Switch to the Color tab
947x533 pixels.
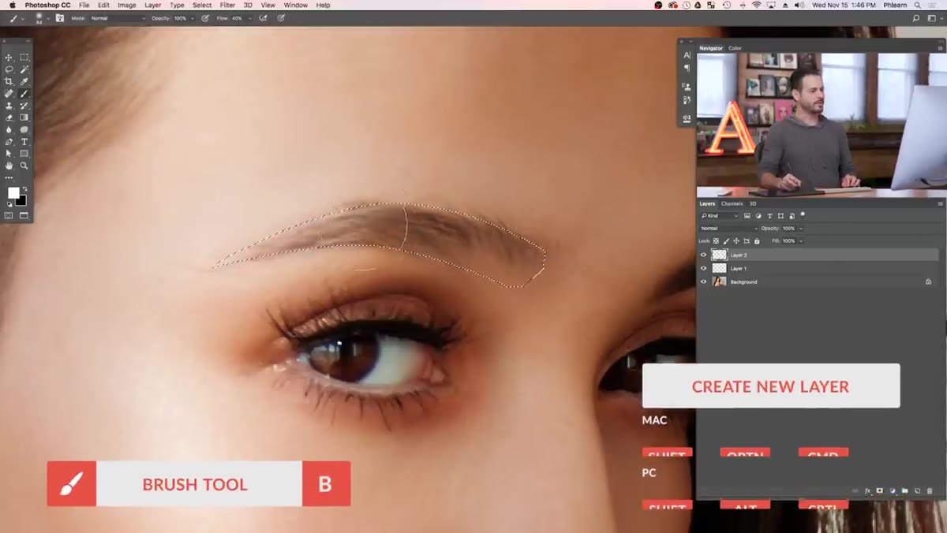tap(735, 48)
